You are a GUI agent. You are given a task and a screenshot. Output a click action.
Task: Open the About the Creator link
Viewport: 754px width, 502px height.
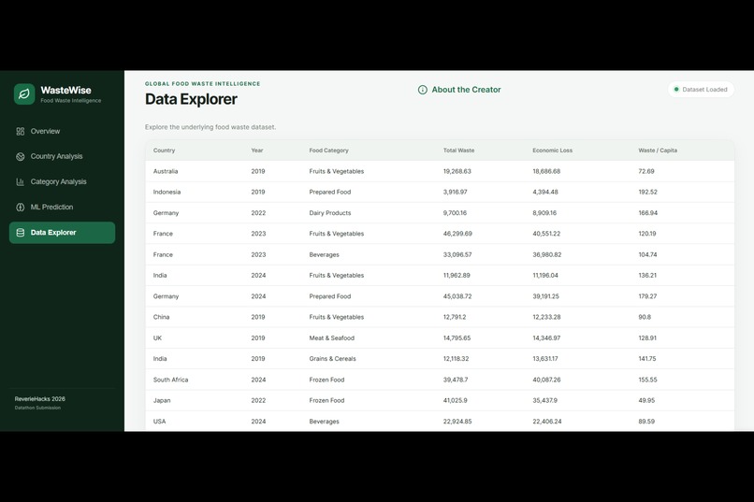pyautogui.click(x=459, y=90)
